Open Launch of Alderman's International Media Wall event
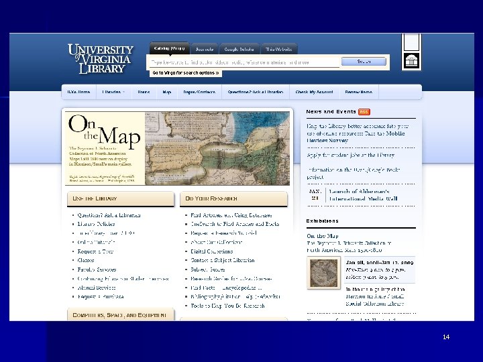The image size is (483, 362). [363, 195]
